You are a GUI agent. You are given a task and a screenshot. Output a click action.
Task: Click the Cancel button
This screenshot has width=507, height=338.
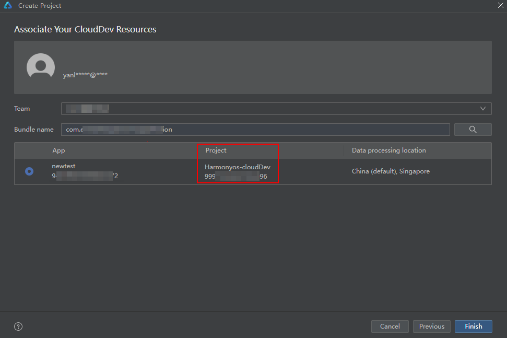(390, 327)
